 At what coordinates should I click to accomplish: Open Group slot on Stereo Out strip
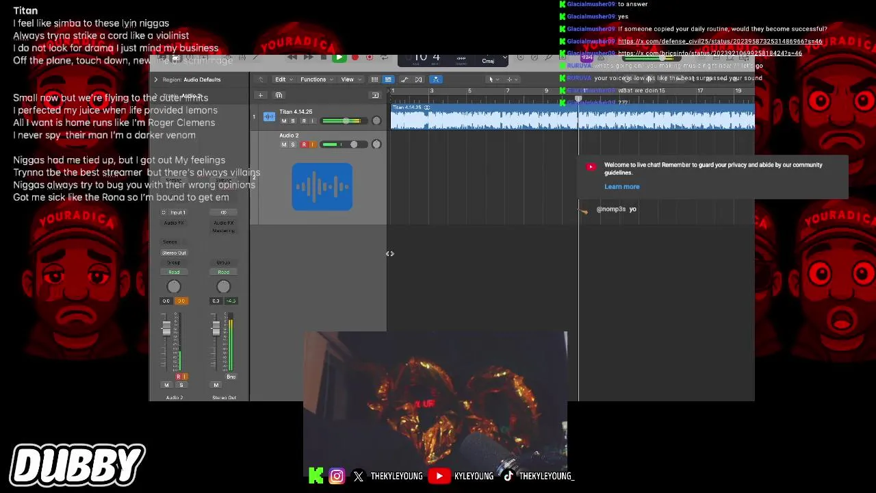tap(223, 263)
